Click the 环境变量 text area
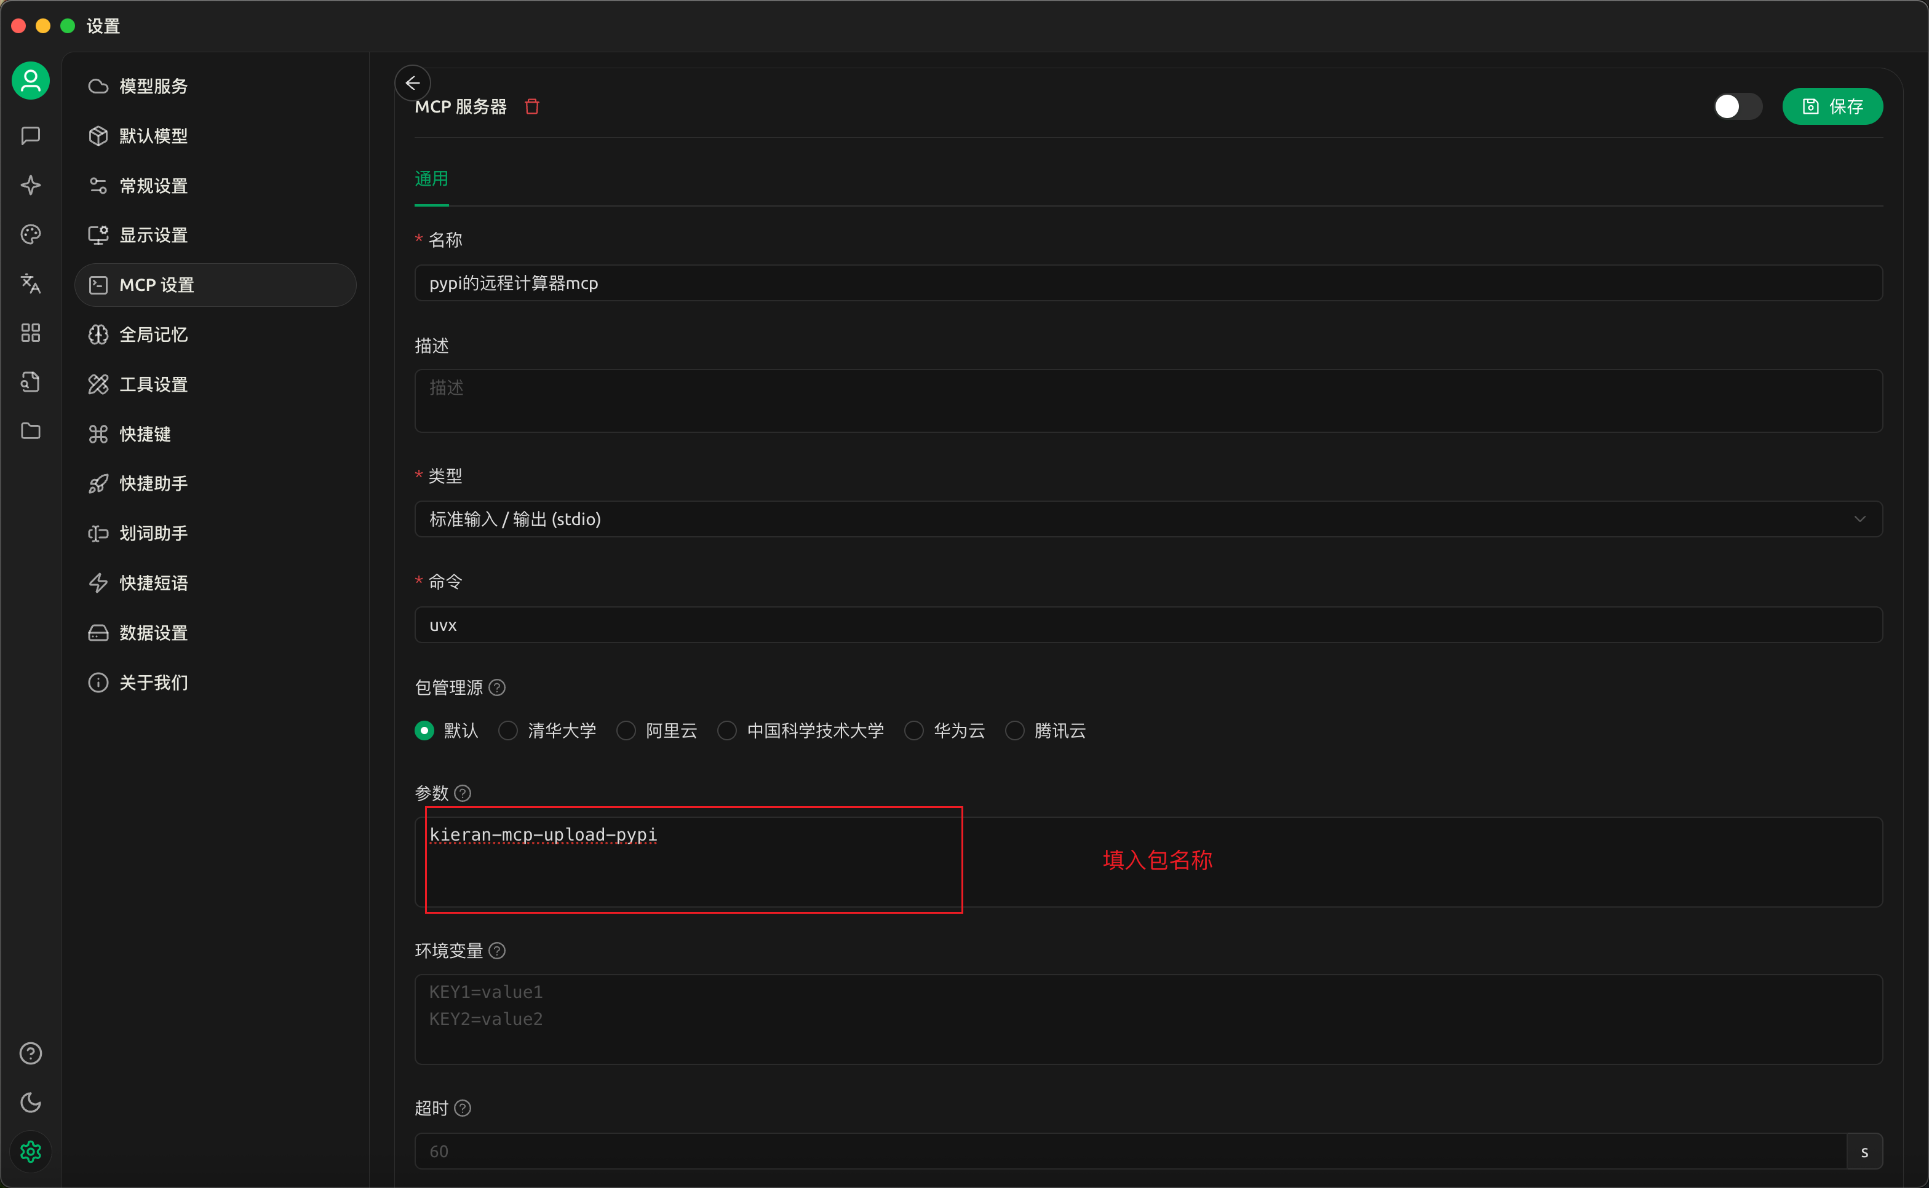This screenshot has width=1929, height=1188. 1148,1020
